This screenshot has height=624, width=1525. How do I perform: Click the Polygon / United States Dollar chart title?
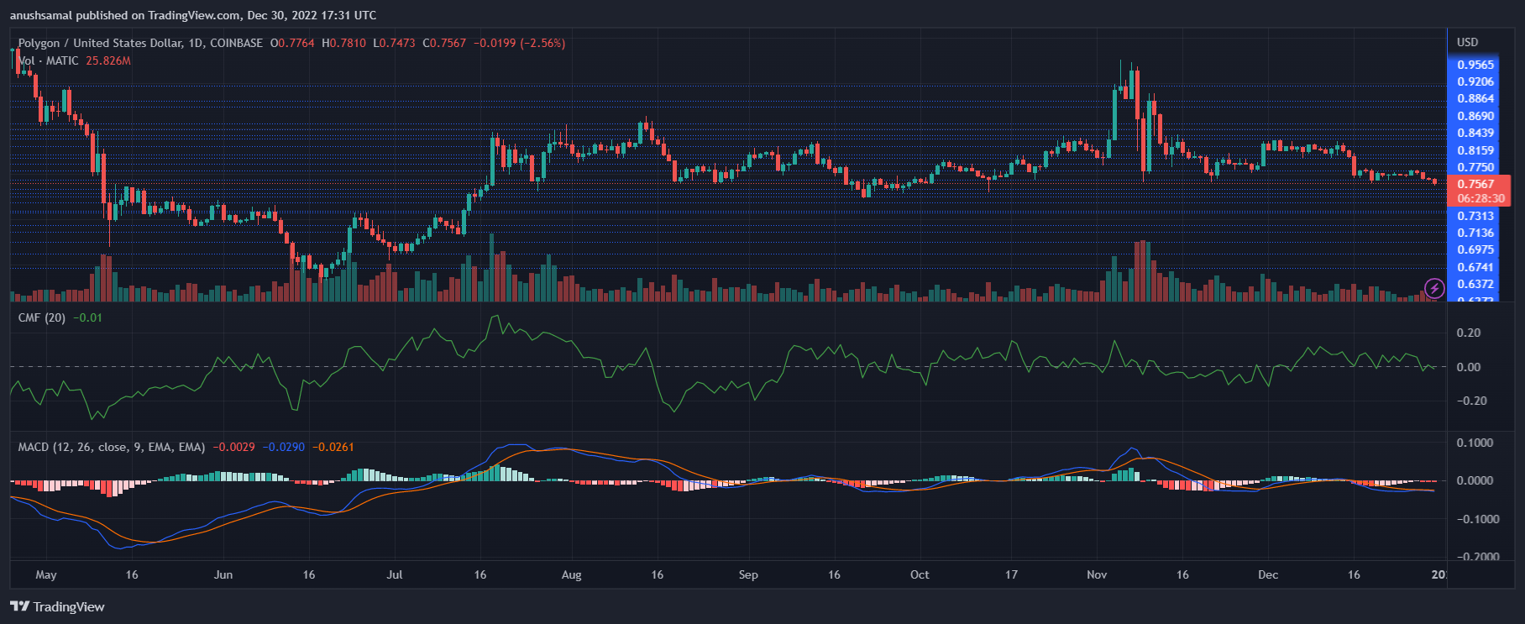(140, 43)
